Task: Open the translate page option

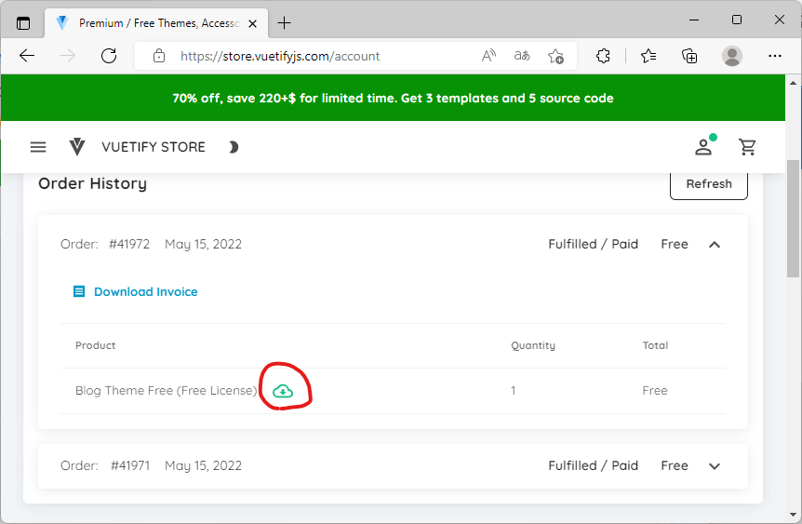Action: coord(522,56)
